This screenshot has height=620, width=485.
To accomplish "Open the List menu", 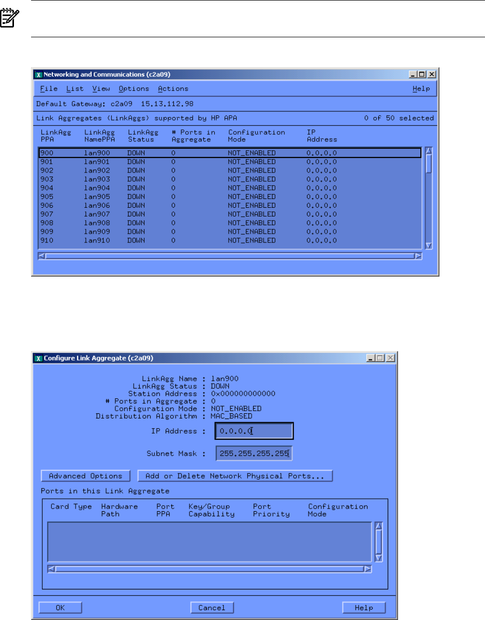I will [75, 89].
